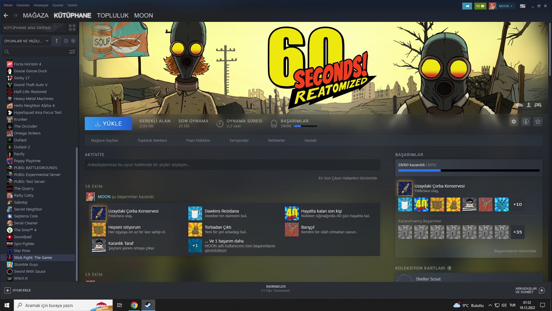552x311 pixels.
Task: Open Tartışmalar link
Action: (239, 141)
